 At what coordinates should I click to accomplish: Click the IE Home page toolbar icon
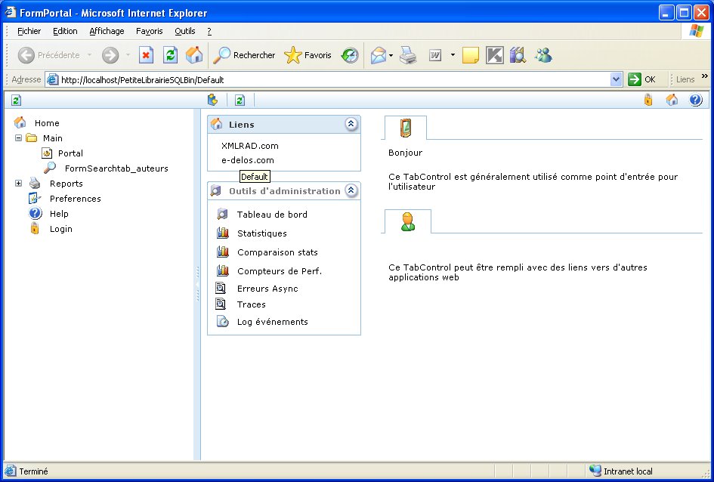[194, 55]
